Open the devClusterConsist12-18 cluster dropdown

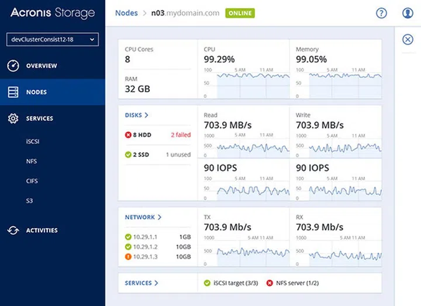pos(53,39)
